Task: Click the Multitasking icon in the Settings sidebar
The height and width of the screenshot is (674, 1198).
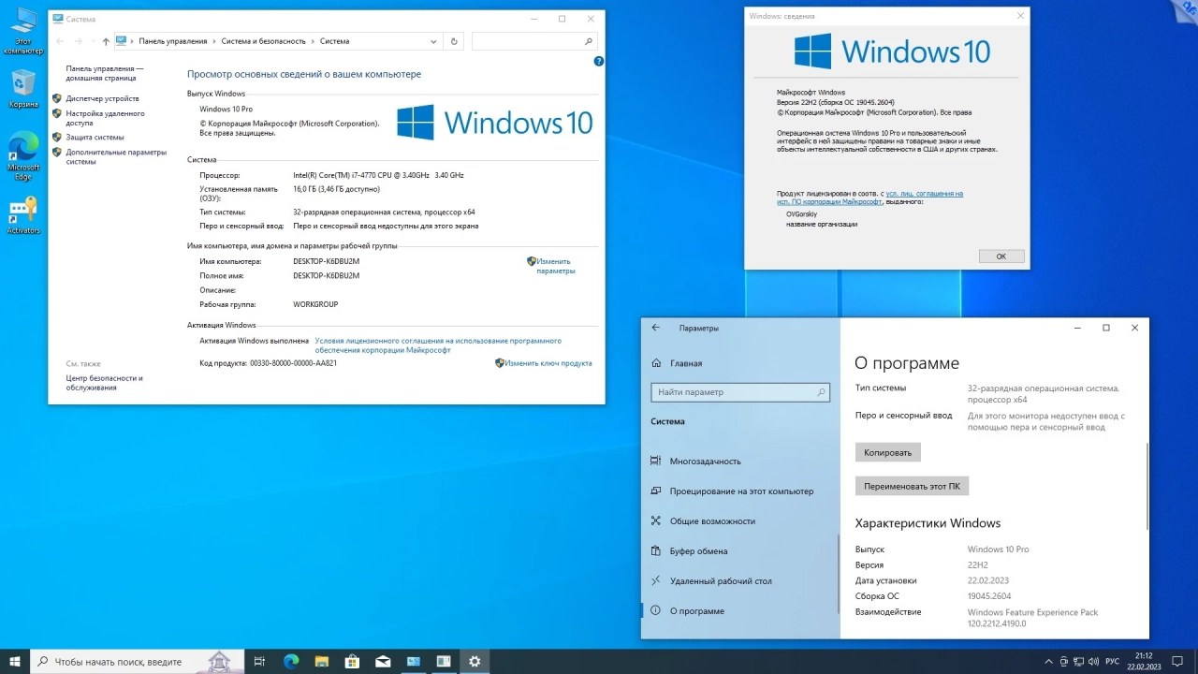Action: coord(656,461)
